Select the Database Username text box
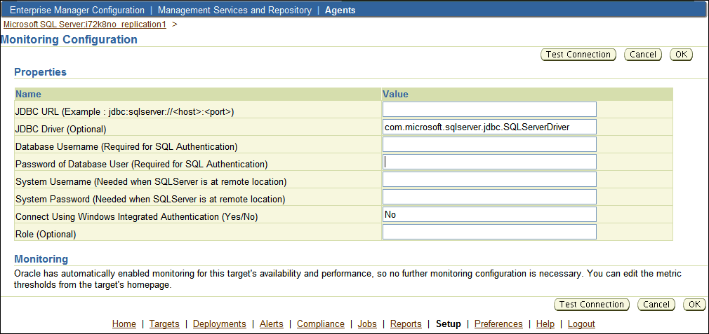The height and width of the screenshot is (334, 709). tap(489, 144)
